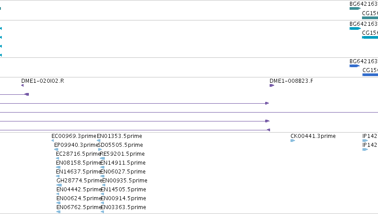Select the EN06762.5prime EST glyph
Image resolution: width=378 pixels, height=214 pixels.
coord(58,212)
